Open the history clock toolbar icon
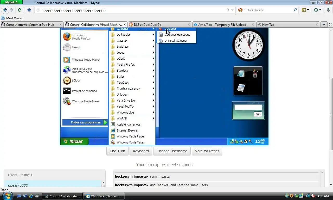The width and height of the screenshot is (333, 200). [x=318, y=10]
